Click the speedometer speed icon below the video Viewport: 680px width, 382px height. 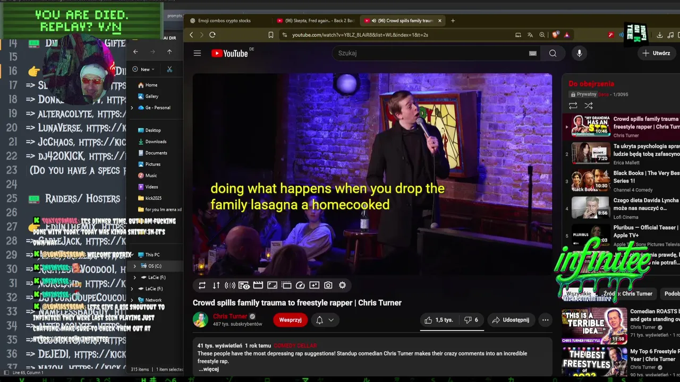point(300,285)
